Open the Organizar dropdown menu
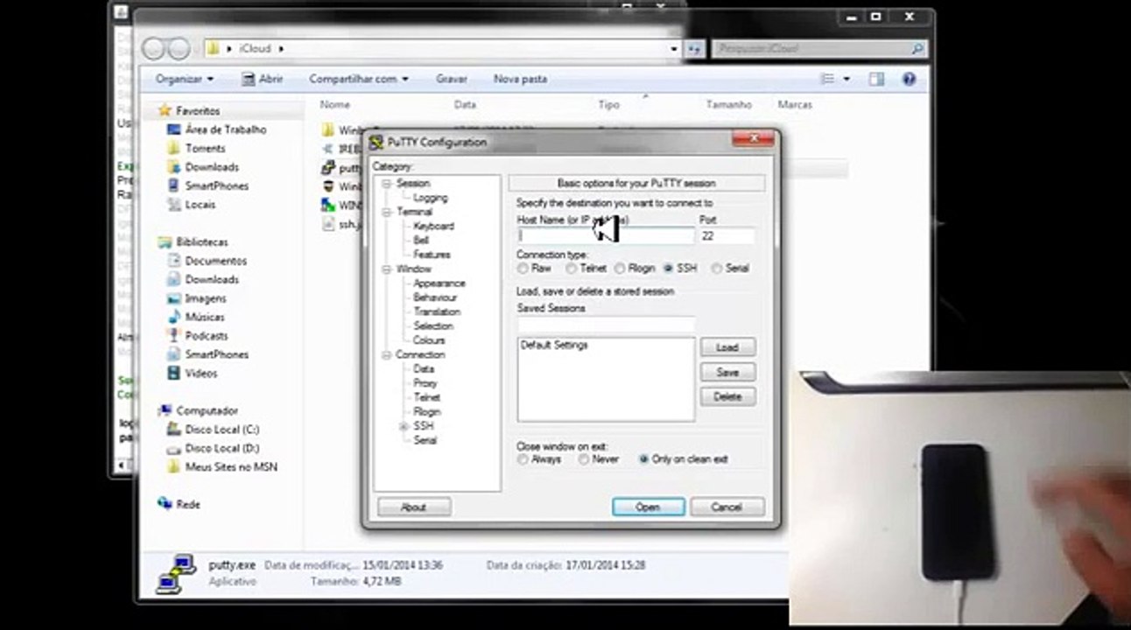The image size is (1131, 630). (x=184, y=79)
